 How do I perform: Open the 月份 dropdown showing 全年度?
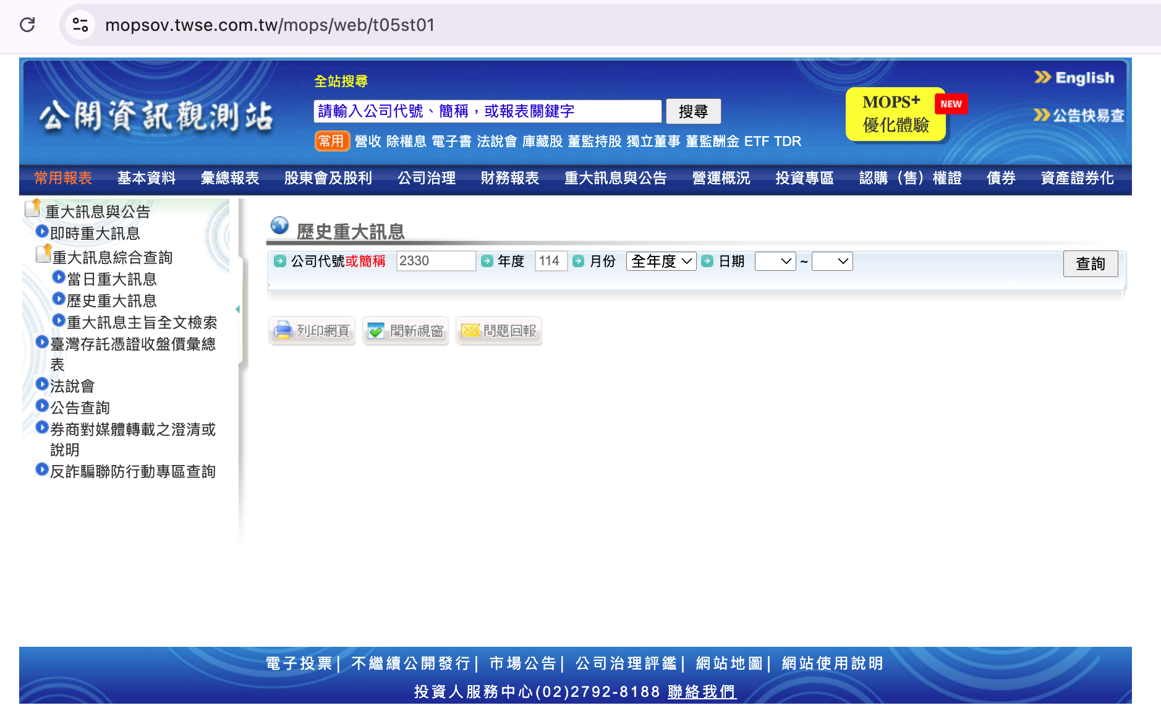pyautogui.click(x=661, y=262)
